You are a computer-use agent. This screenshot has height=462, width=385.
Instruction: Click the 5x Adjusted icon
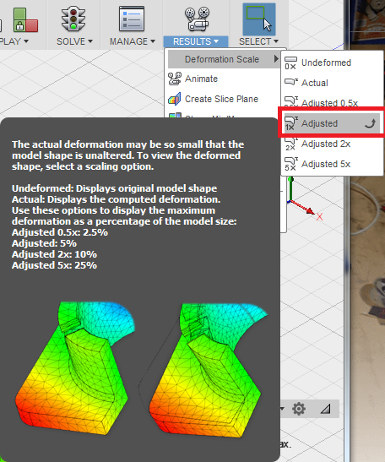tap(291, 164)
